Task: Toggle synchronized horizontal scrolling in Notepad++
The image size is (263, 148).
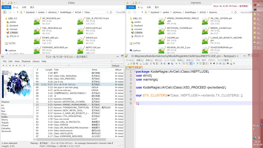Action: click(x=187, y=64)
